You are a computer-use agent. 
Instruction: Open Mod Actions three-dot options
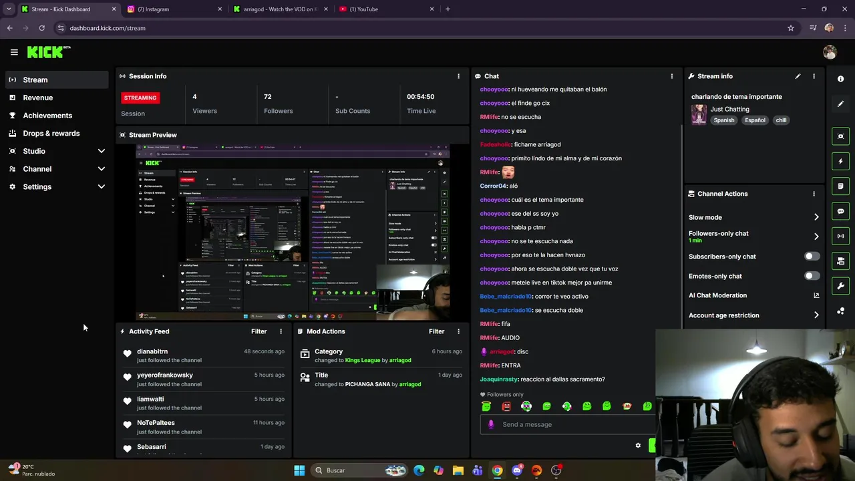[x=458, y=331]
